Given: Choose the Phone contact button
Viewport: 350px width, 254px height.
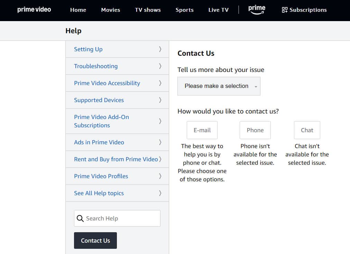Looking at the screenshot, I should (255, 130).
